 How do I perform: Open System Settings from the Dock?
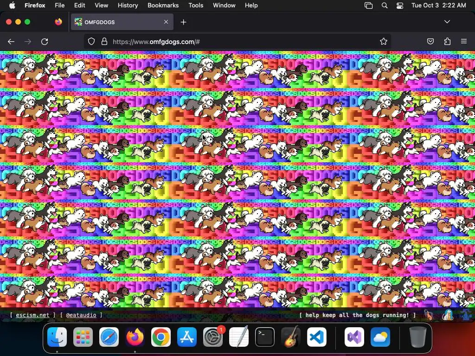click(212, 337)
